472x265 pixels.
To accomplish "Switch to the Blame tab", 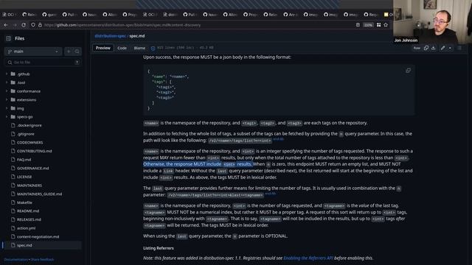I will [x=139, y=48].
